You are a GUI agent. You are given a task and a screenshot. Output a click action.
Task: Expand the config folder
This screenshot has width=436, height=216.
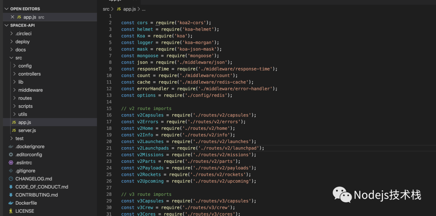click(15, 66)
